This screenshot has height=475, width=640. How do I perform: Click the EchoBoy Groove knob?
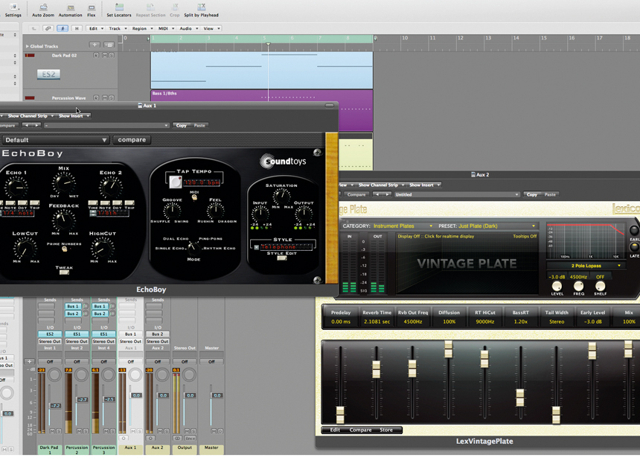pyautogui.click(x=172, y=211)
